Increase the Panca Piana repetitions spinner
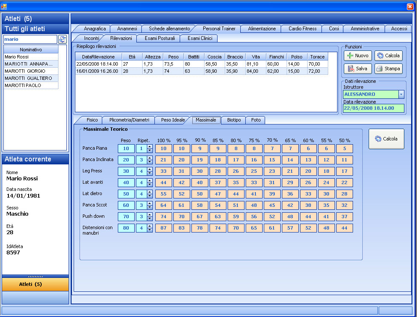 click(149, 147)
